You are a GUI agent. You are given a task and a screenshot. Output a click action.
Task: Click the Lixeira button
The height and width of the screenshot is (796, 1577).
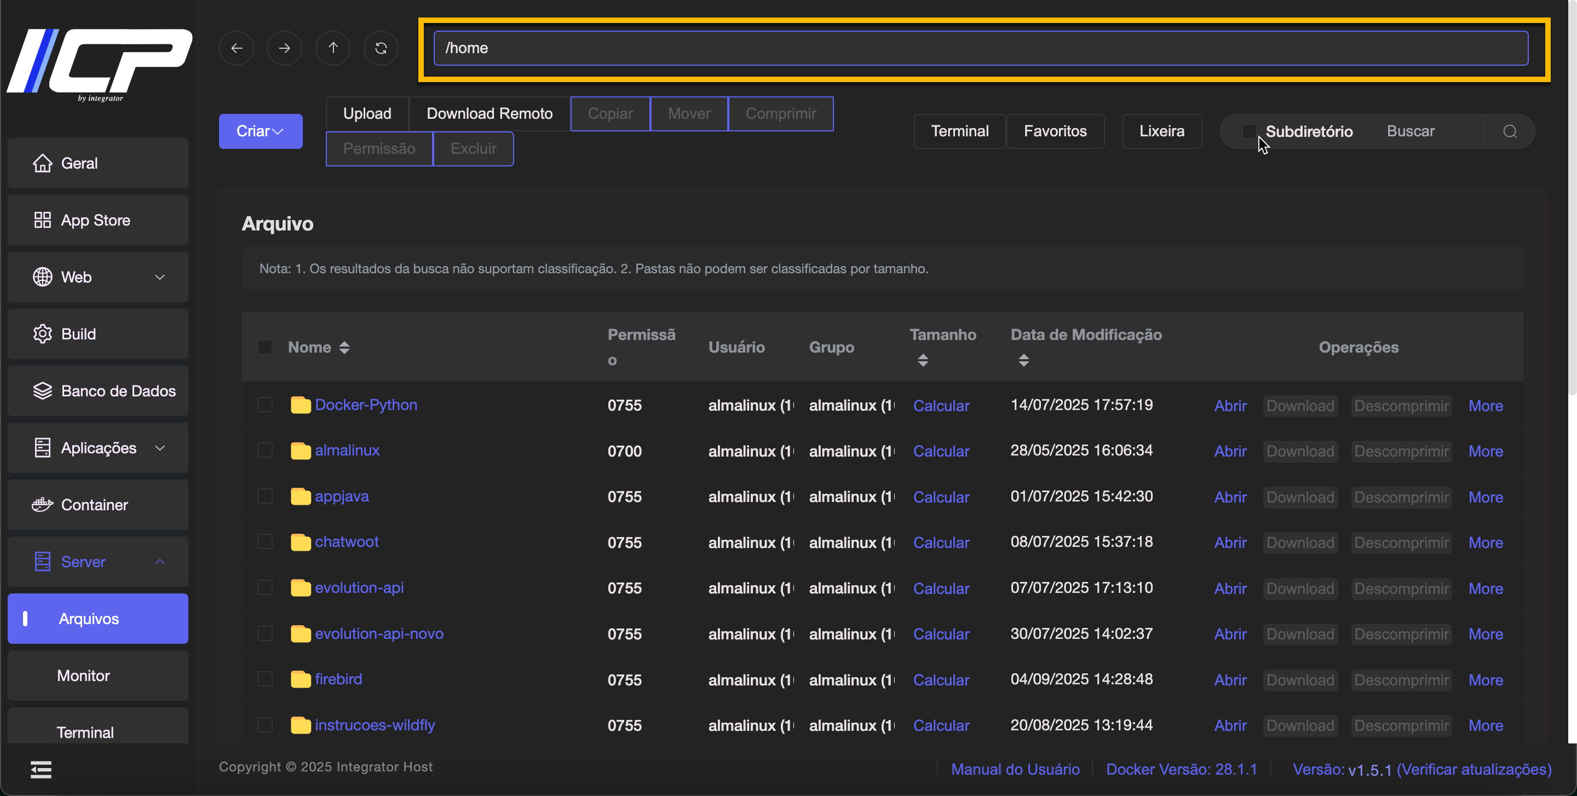point(1161,131)
